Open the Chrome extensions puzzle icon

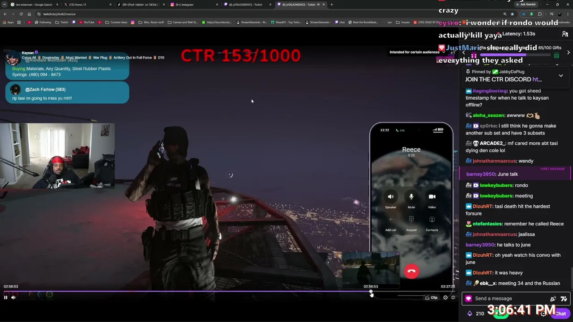click(539, 14)
